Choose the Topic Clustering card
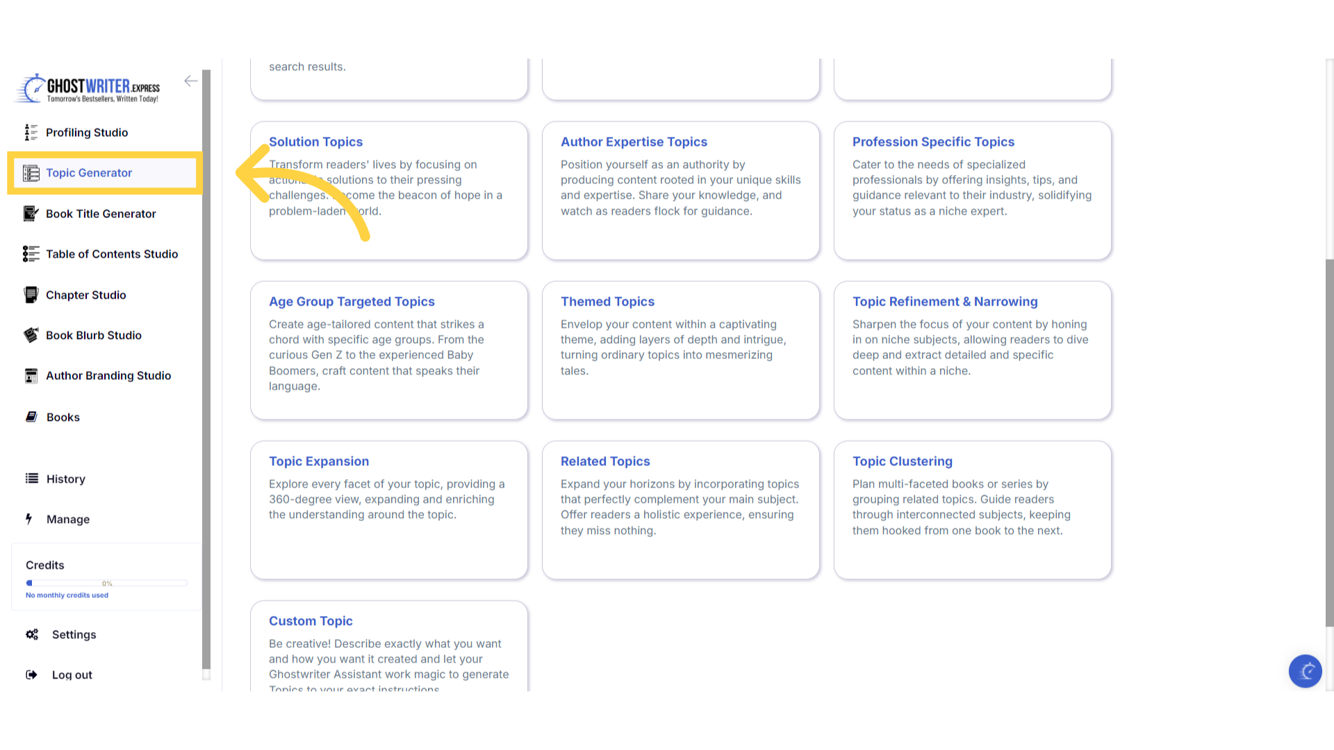 972,510
